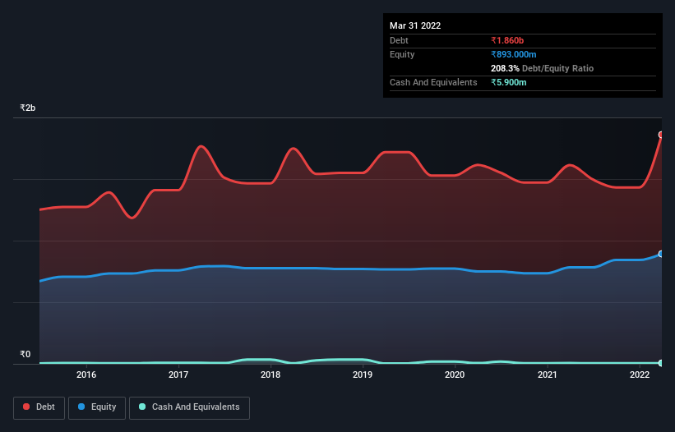Select the 2022 x-axis label
Image resolution: width=675 pixels, height=432 pixels.
[x=640, y=375]
